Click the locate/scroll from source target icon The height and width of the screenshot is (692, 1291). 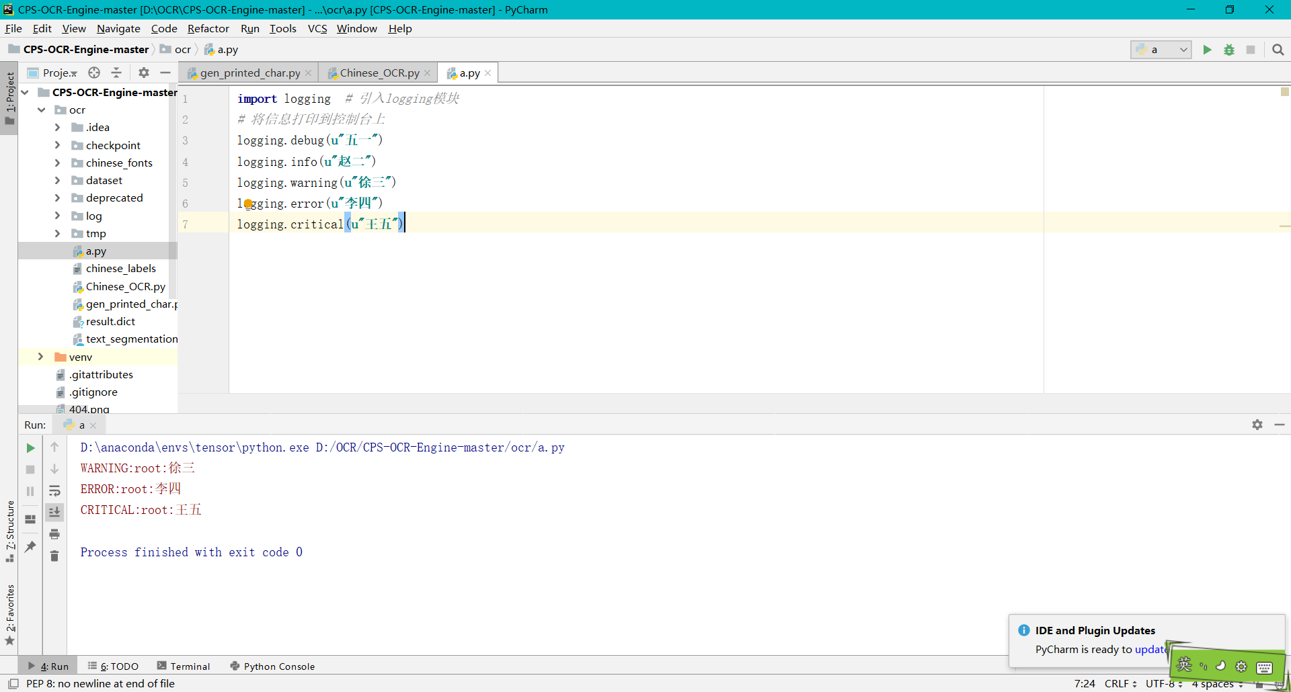coord(94,73)
